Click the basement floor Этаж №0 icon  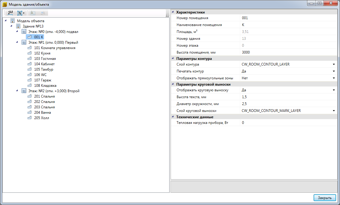pos(24,32)
